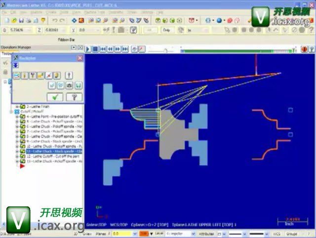Toggle Display rapid moves in Backplot
This screenshot has height=238, width=316.
click(40, 76)
